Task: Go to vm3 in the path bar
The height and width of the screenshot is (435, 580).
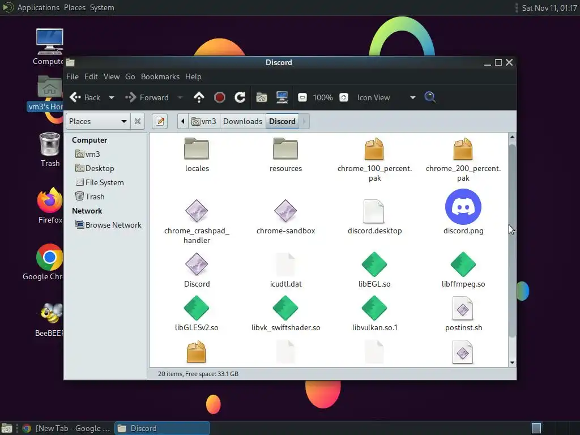Action: (x=204, y=121)
